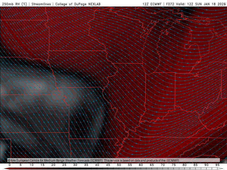Viewport: 227px width, 170px height.
Task: Click the "80" colorbar scale label
Action: click(185, 165)
